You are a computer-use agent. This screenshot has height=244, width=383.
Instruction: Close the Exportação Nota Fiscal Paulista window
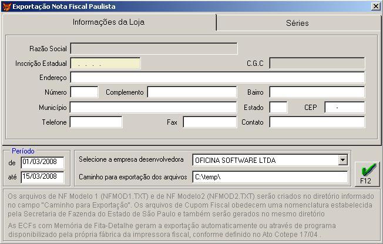pos(376,6)
